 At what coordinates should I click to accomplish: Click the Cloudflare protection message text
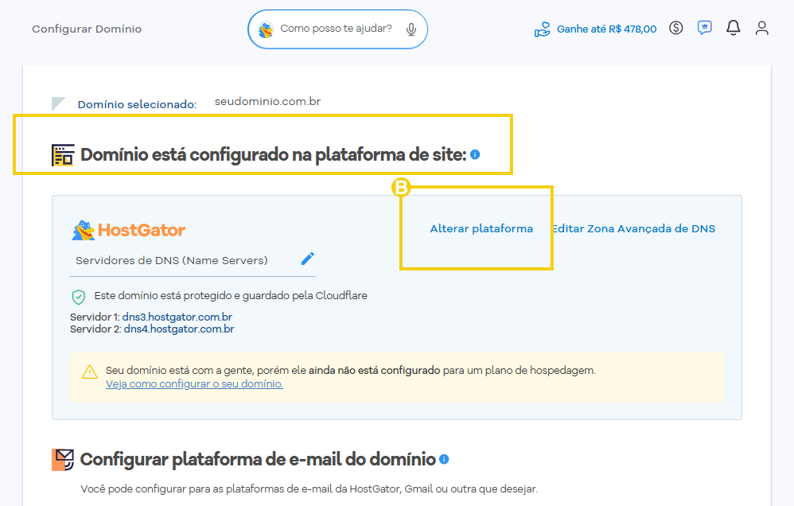pos(231,296)
